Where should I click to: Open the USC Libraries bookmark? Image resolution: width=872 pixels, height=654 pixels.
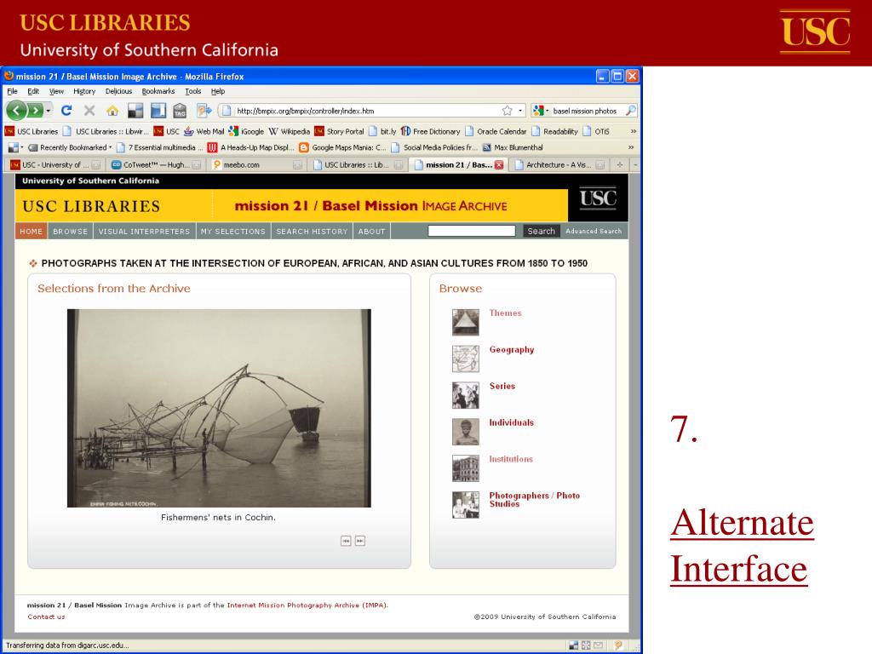pos(32,131)
